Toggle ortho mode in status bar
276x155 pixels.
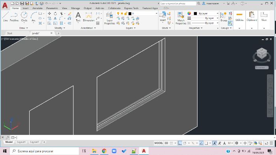[x=180, y=143]
